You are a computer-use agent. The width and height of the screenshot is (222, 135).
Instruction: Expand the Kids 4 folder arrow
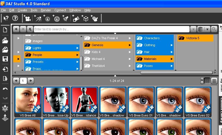point(130,52)
